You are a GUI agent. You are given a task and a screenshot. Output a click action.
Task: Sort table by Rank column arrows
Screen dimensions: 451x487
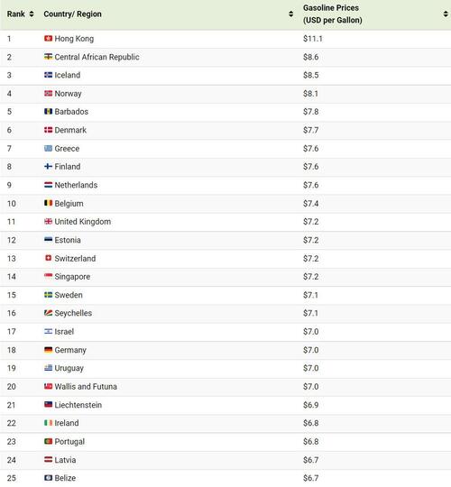[32, 14]
